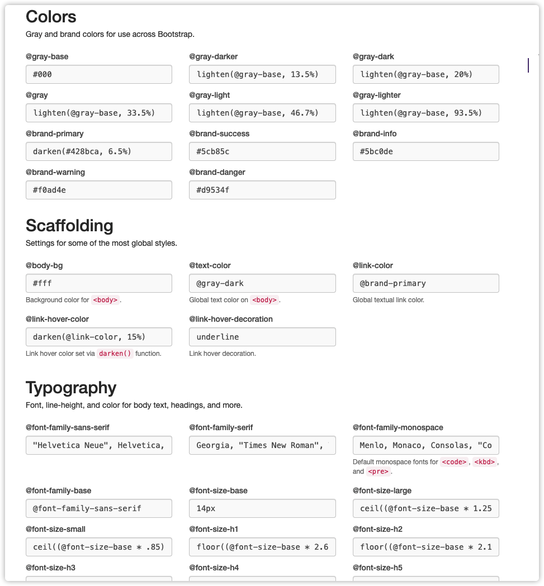The image size is (544, 586).
Task: Focus the @font-family-monospace input
Action: pos(425,445)
